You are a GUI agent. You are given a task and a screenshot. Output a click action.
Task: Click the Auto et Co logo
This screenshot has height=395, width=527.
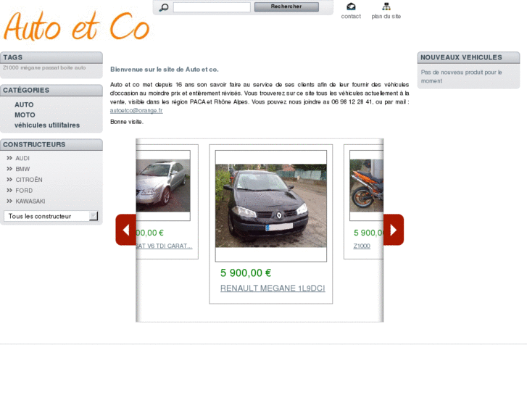coord(76,27)
